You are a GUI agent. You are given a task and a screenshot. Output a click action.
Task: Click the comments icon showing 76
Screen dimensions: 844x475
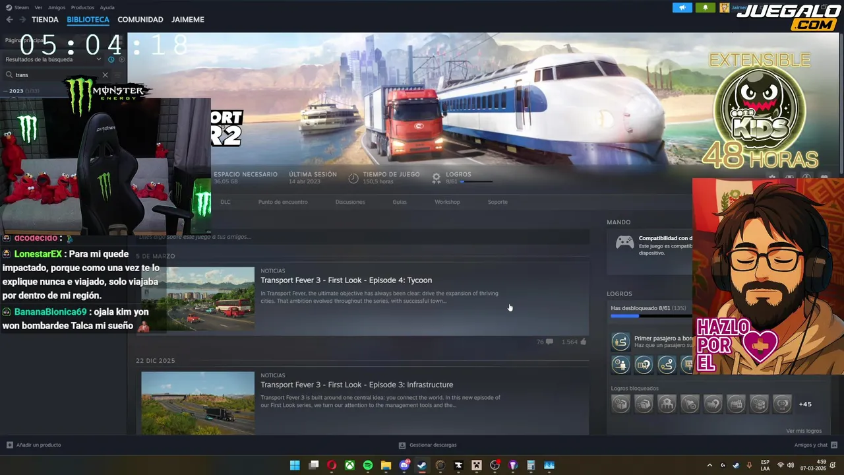click(x=550, y=342)
